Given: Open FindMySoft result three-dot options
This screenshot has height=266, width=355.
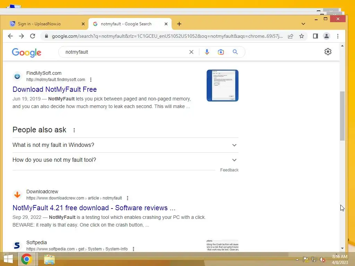Looking at the screenshot, I should 91,80.
